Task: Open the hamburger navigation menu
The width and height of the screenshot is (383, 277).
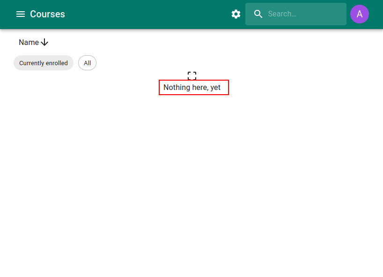Action: (x=21, y=14)
